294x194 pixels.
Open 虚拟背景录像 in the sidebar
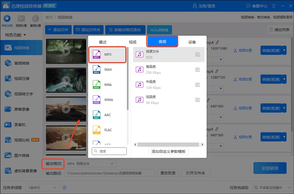click(x=21, y=171)
